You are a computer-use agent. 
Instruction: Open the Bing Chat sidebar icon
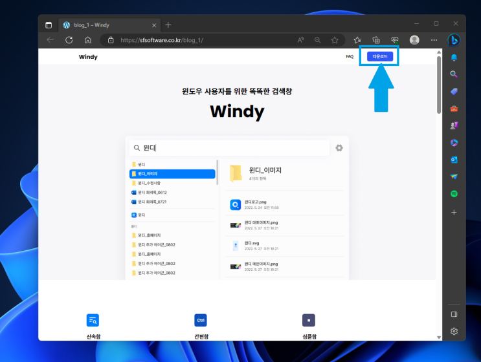[x=454, y=40]
